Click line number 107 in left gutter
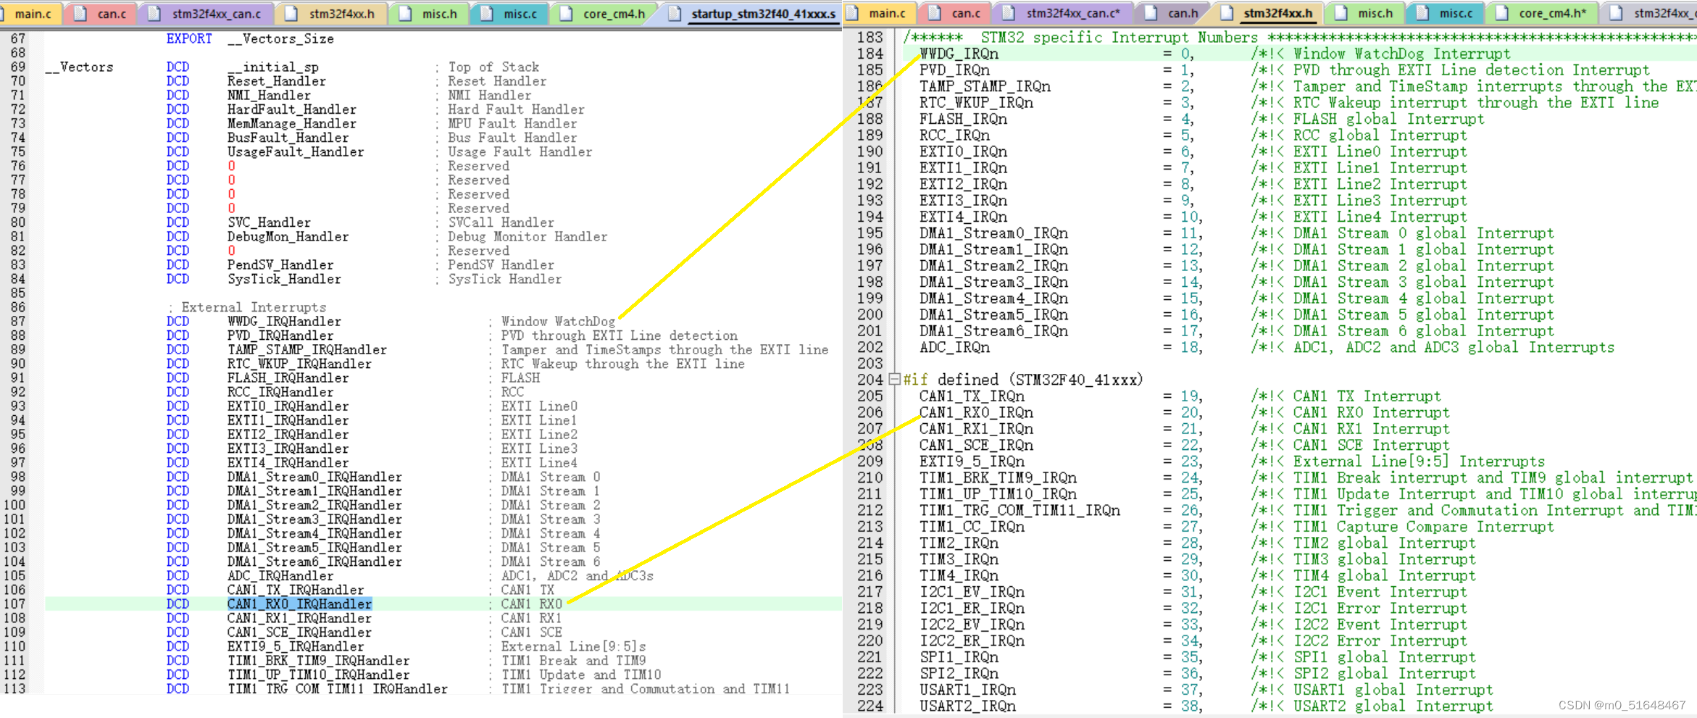The width and height of the screenshot is (1697, 718). click(x=14, y=604)
